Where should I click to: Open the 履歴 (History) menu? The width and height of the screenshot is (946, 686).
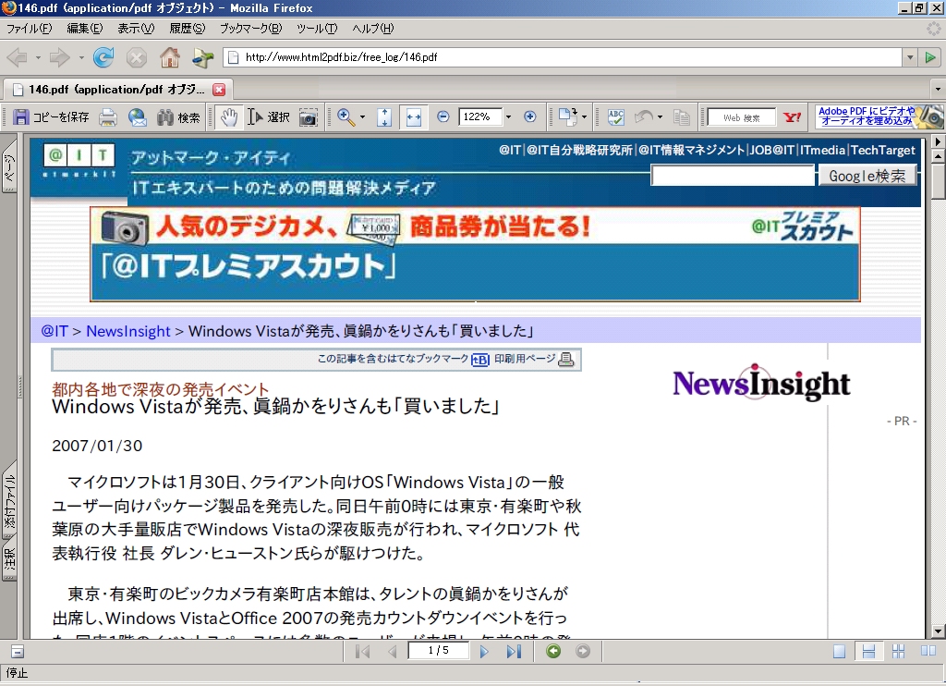pyautogui.click(x=187, y=29)
